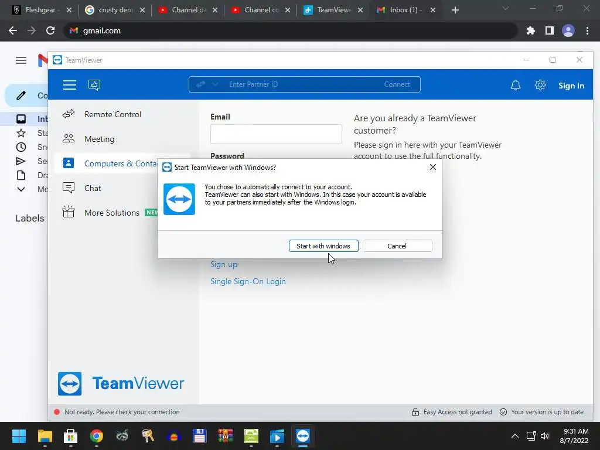Click Connect in the Partner ID bar
This screenshot has width=600, height=450.
[397, 84]
